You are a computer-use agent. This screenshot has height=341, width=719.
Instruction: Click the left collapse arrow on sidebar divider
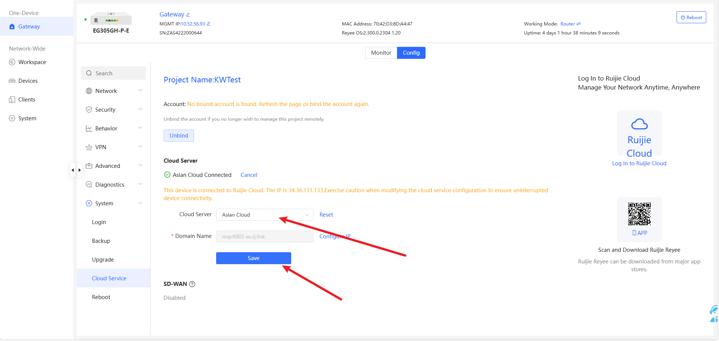tap(73, 170)
